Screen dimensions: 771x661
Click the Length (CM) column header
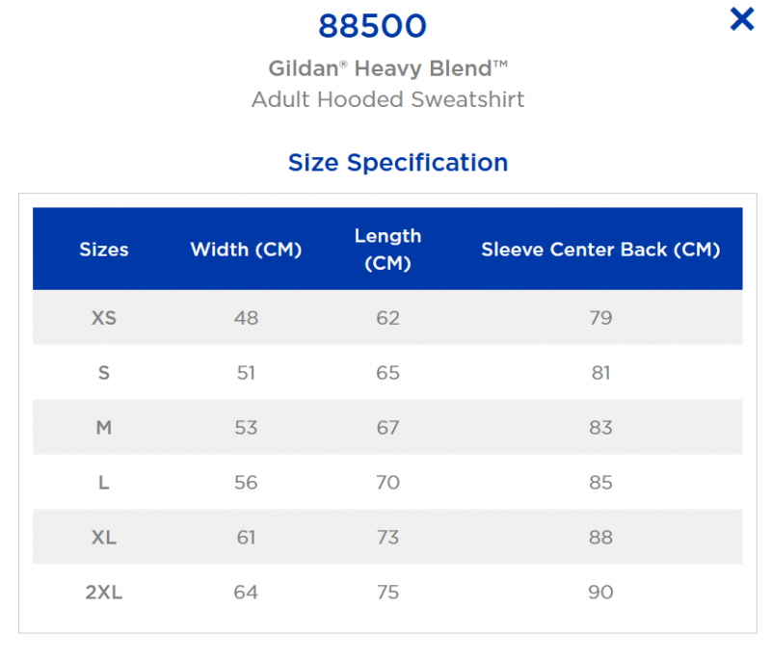(388, 250)
